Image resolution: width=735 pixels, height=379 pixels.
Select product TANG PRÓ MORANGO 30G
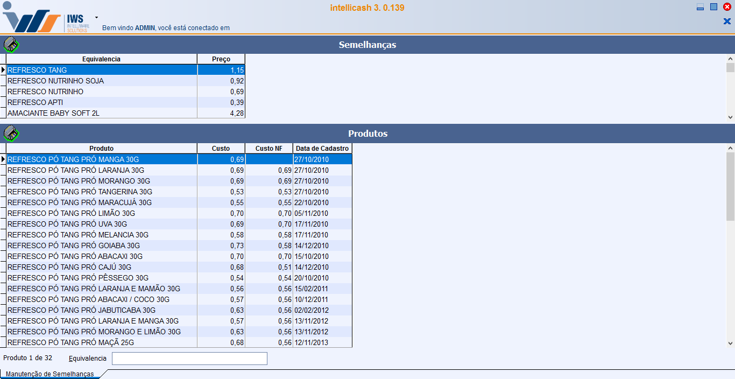point(179,181)
